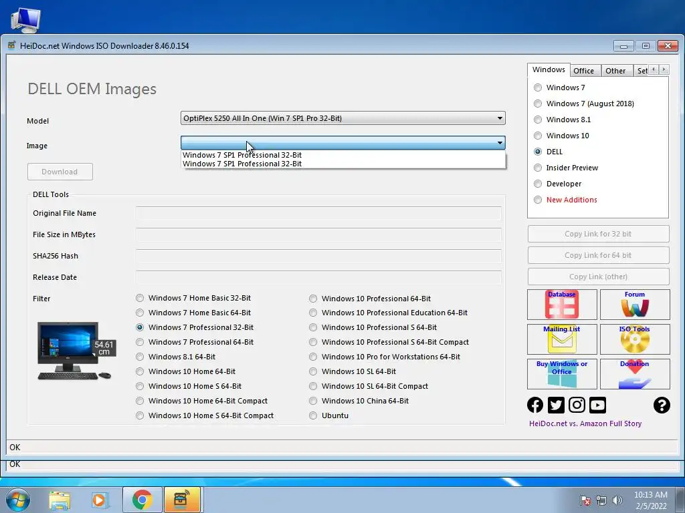Launch Windows Media Player from taskbar
The image size is (685, 513).
pyautogui.click(x=99, y=500)
